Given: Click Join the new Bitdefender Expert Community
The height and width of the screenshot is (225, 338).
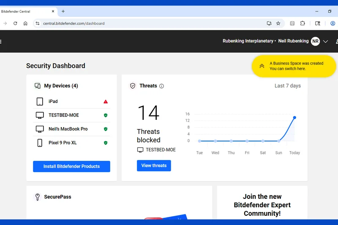Looking at the screenshot, I should [262, 205].
